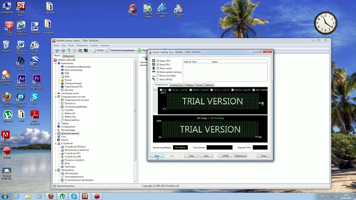Click the green Up arrow toolbar icon
Screen dimensions: 356x200
pyautogui.click(x=69, y=50)
